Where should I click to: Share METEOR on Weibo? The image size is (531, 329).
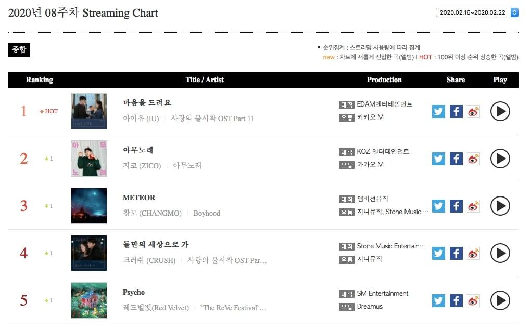473,206
